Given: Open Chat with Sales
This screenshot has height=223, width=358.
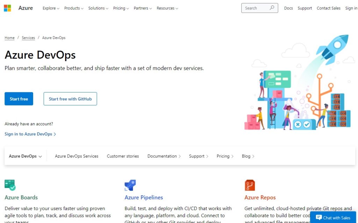Looking at the screenshot, I should coord(332,217).
